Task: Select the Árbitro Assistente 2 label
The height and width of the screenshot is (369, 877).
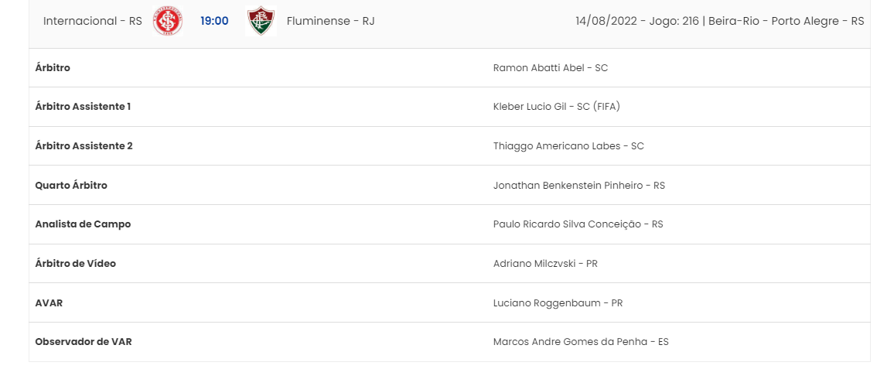Action: (84, 146)
